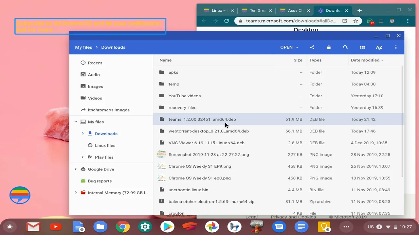This screenshot has height=235, width=419.
Task: Switch to thumbnail grid view
Action: pyautogui.click(x=362, y=47)
